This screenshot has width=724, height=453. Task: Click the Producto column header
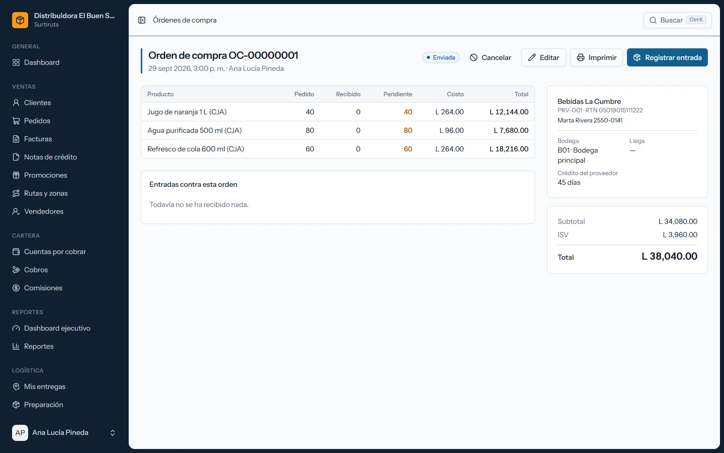(x=160, y=94)
